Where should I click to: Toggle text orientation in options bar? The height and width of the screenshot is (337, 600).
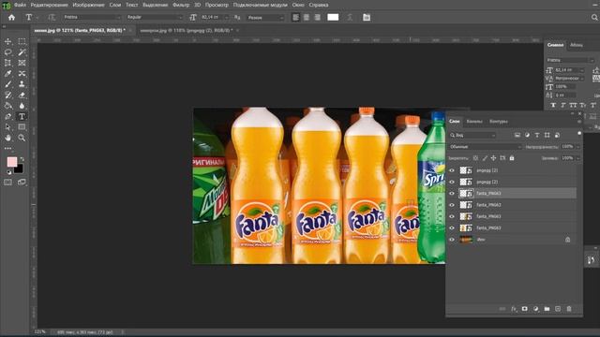point(52,17)
